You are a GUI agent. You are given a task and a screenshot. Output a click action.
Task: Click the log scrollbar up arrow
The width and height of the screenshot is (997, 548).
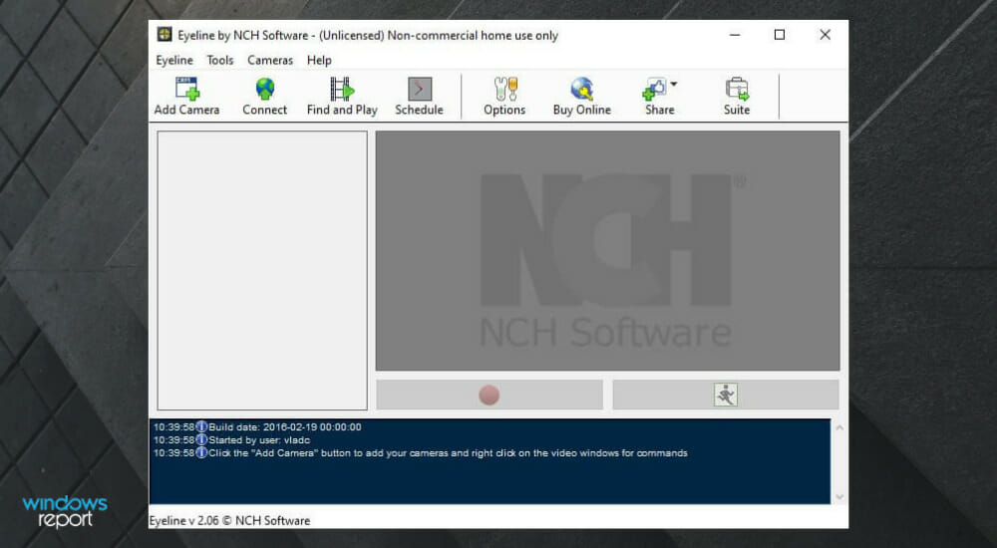pos(839,427)
